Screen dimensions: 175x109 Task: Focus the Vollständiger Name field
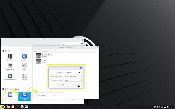(x=73, y=77)
